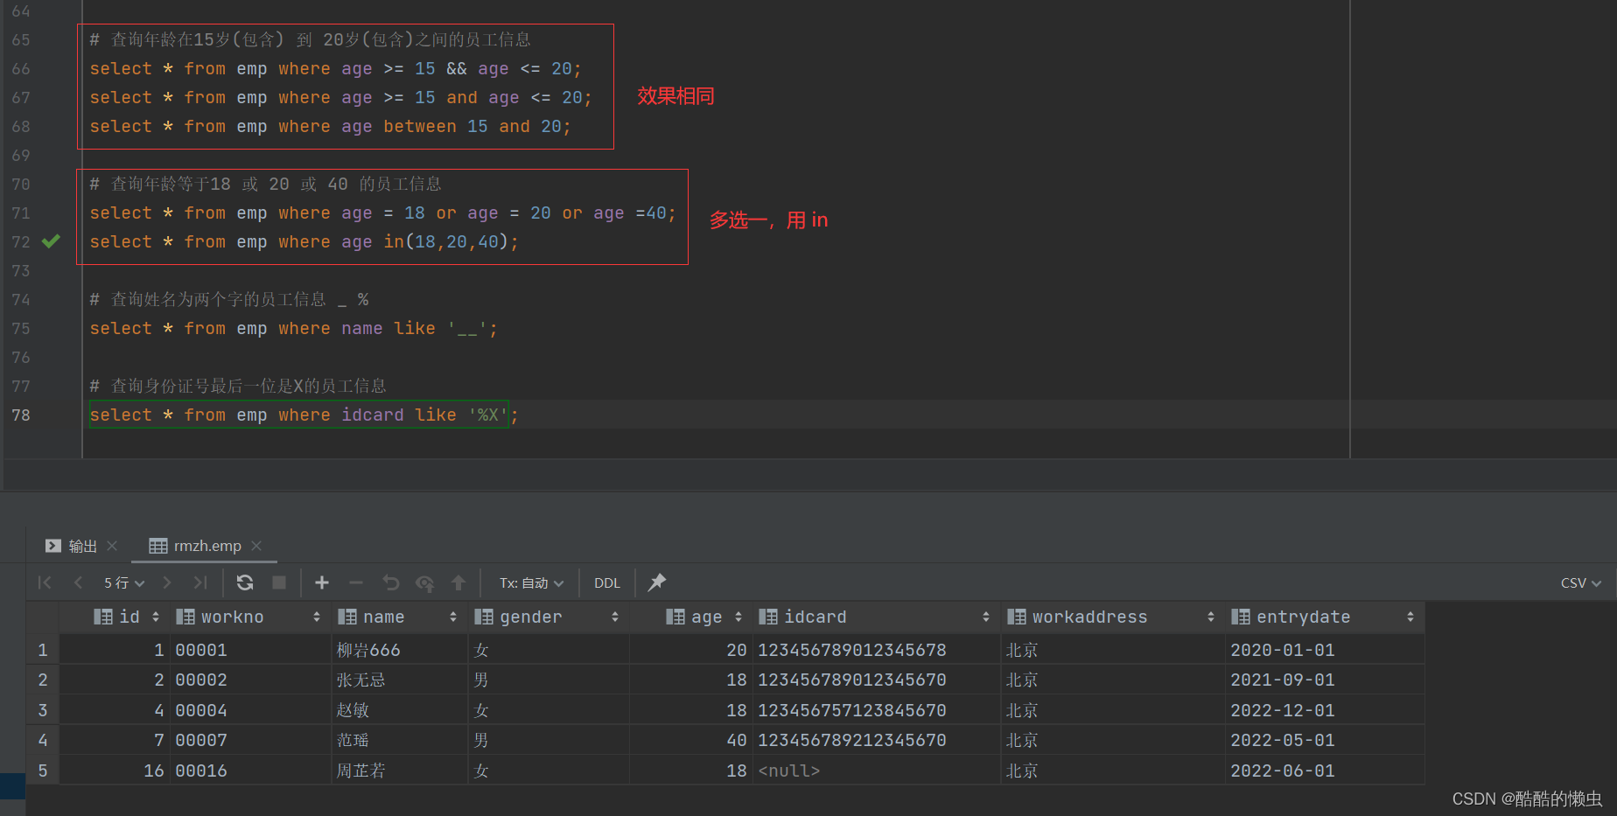
Task: Jump to the last results page
Action: pos(200,582)
